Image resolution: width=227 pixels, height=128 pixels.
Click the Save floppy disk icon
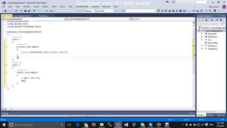[x=25, y=11]
